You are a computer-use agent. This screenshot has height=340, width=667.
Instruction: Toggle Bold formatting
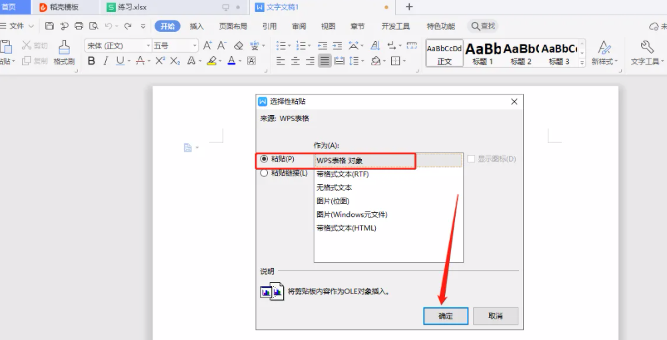[x=91, y=61]
